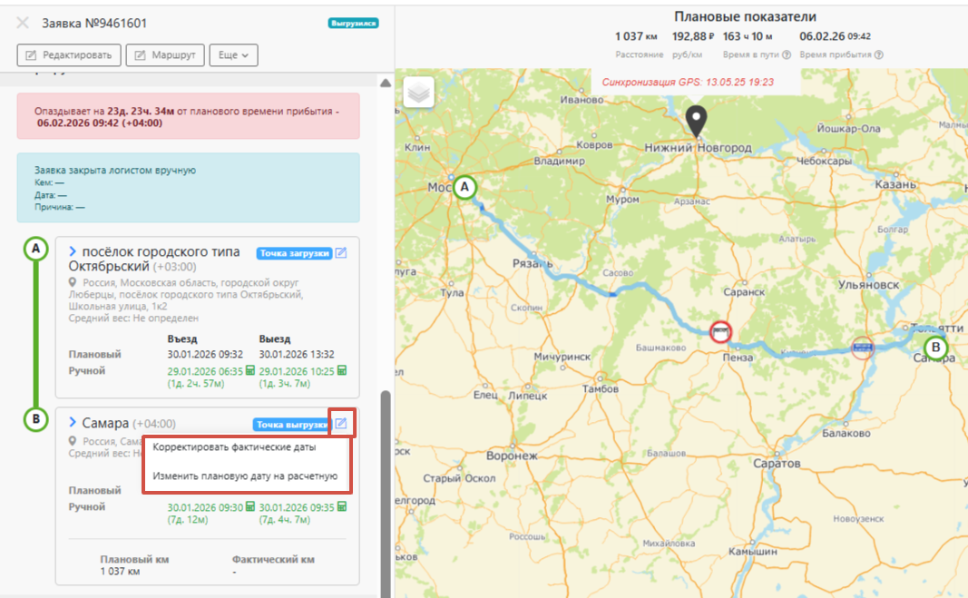968x598 pixels.
Task: Click the manual exit date 29.01.2026 10:25
Action: [297, 371]
